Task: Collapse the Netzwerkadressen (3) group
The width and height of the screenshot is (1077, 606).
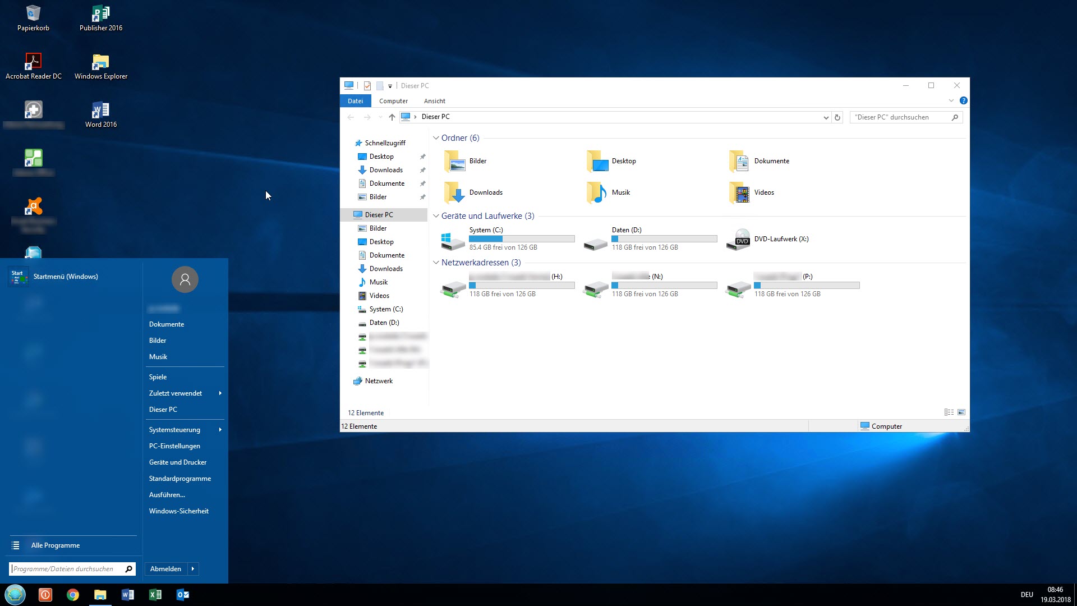Action: point(436,263)
